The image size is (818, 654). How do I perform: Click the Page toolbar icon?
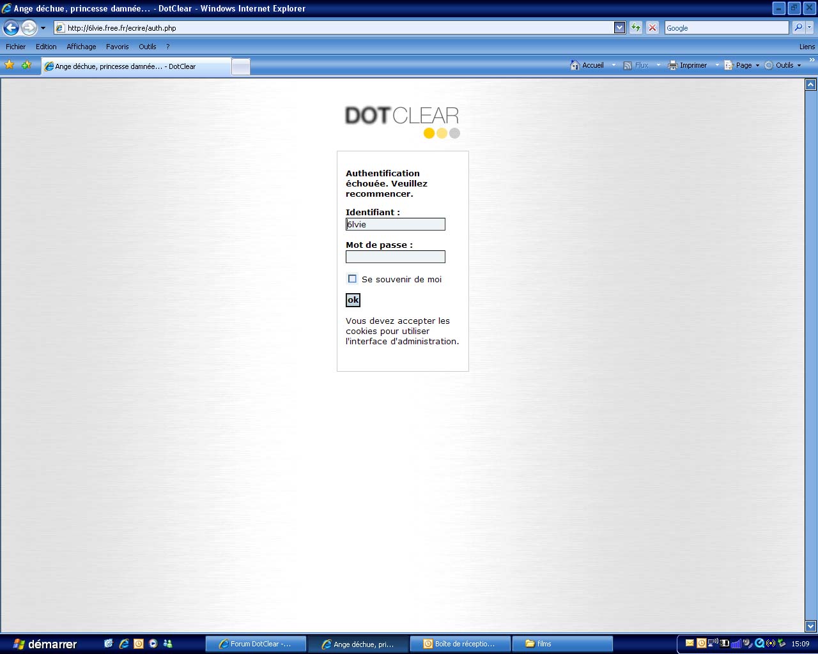click(x=729, y=65)
